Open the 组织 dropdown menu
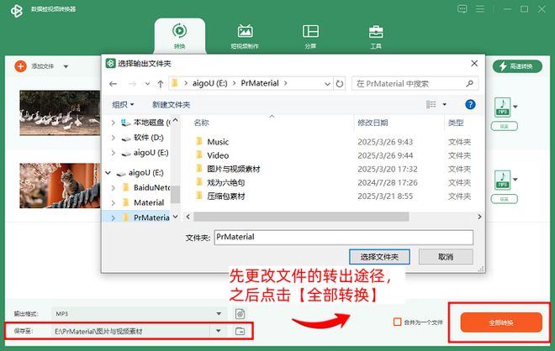Viewport: 555px width, 351px height. click(123, 104)
